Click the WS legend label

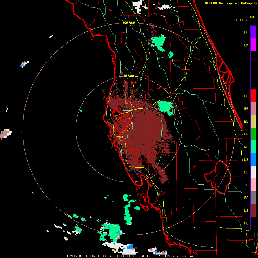pos(246,160)
